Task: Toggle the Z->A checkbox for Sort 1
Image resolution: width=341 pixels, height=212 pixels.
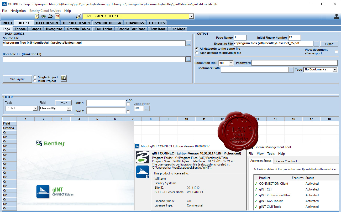Action: coord(128,104)
